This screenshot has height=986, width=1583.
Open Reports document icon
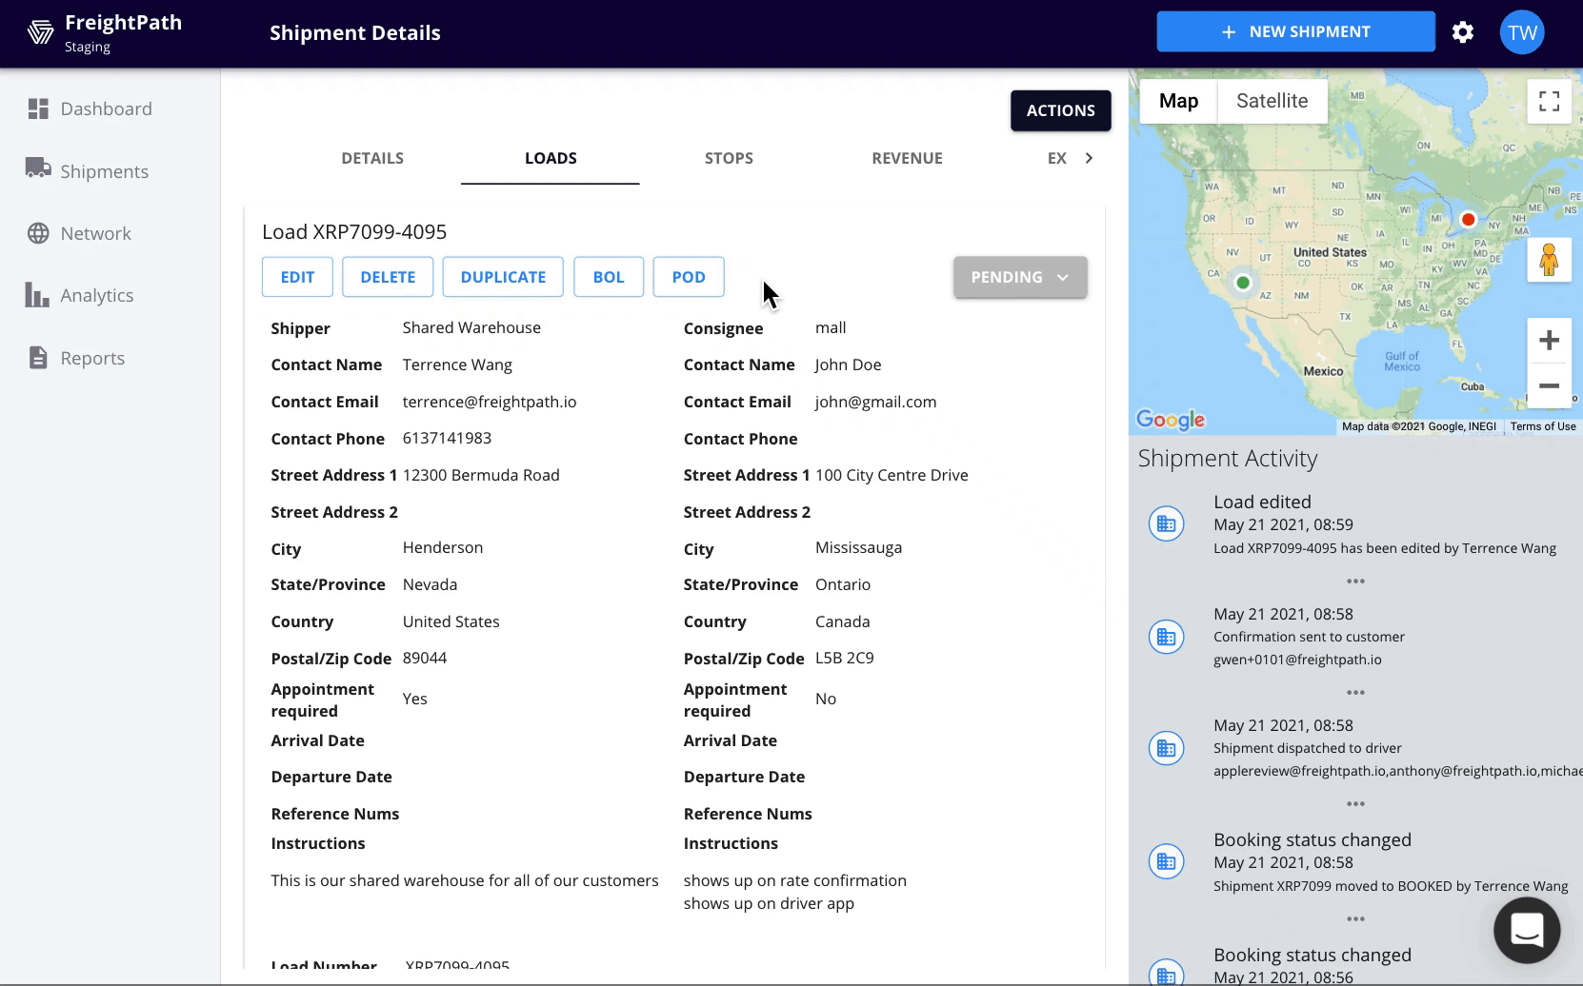(x=38, y=358)
